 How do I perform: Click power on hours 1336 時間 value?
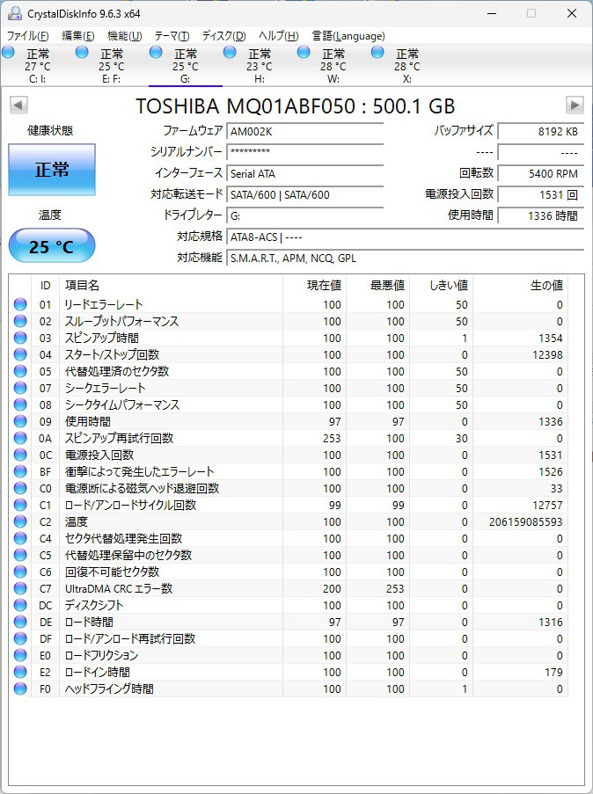pyautogui.click(x=541, y=215)
